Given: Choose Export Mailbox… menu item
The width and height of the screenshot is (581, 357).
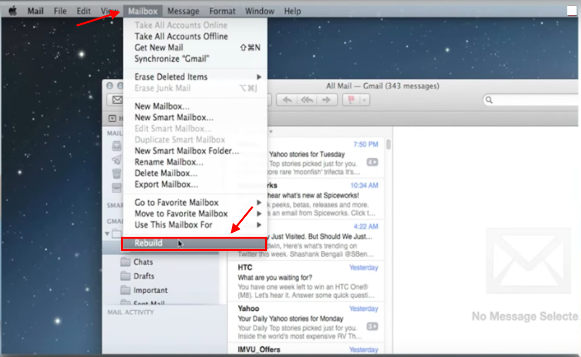Looking at the screenshot, I should point(166,185).
